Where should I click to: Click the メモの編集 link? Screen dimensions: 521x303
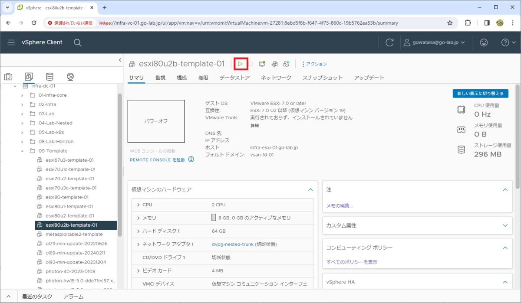[340, 206]
